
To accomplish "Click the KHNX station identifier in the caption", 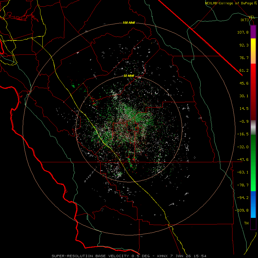I will (163, 256).
